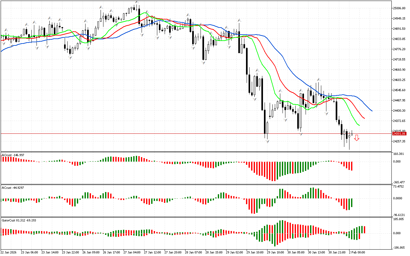Select the GatorCust indicator label

(x=19, y=220)
